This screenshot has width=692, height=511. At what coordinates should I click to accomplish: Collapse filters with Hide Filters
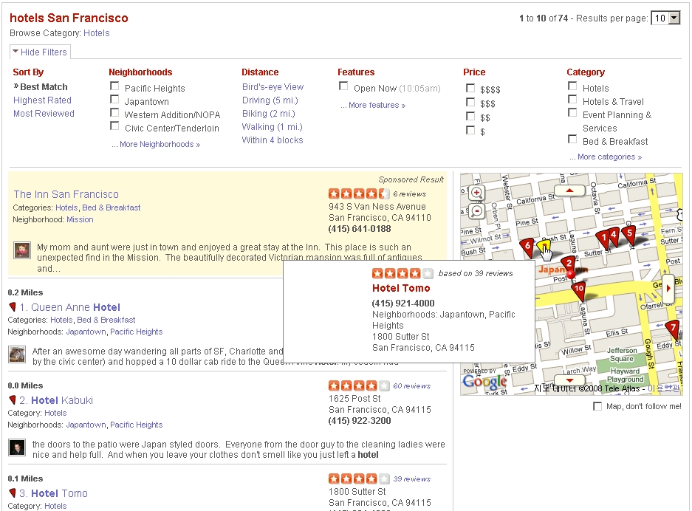pos(40,52)
